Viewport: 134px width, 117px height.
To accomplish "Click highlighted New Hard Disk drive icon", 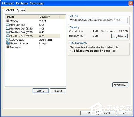I will pos(8,36).
